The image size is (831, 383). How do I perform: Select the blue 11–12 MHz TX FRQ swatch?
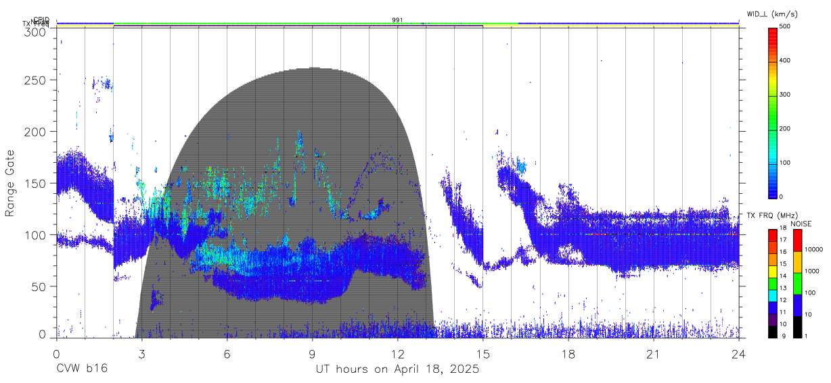(x=772, y=308)
